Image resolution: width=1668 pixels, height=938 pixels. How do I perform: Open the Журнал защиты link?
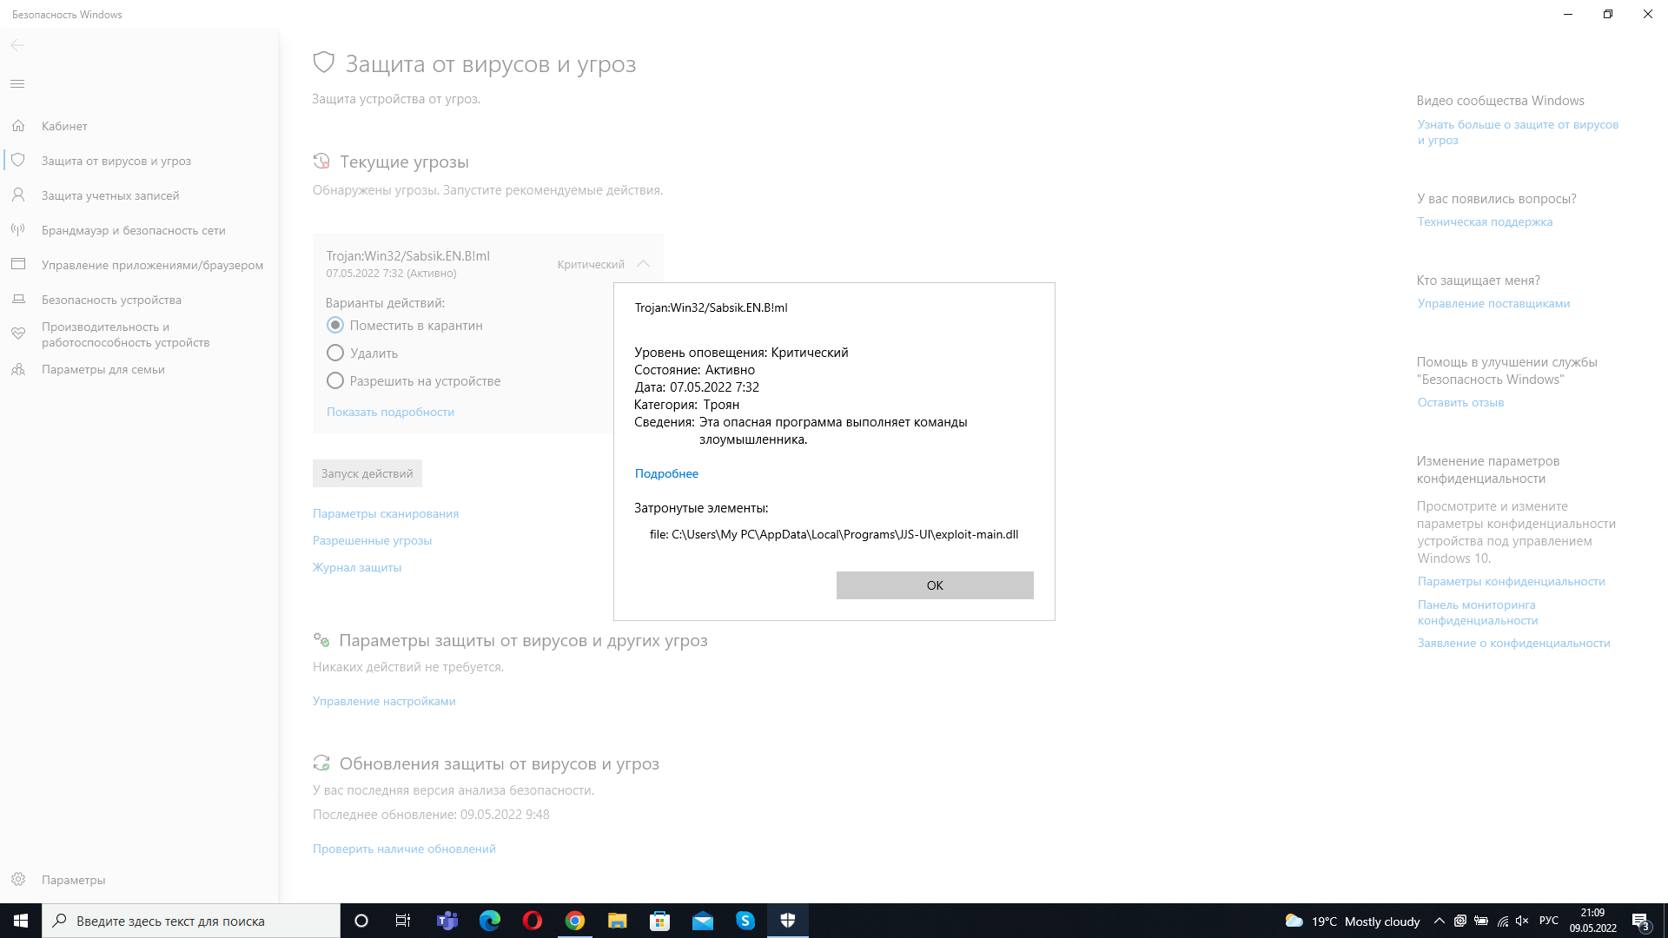[x=357, y=567]
